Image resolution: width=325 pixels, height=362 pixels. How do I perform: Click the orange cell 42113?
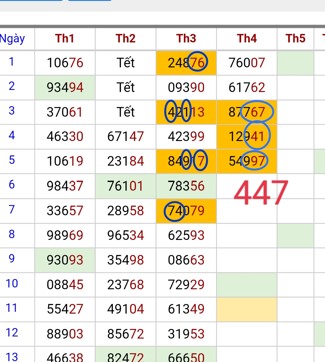point(186,112)
